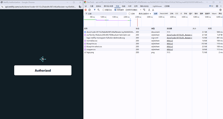Clear the network log
223x119 pixels.
click(90, 10)
